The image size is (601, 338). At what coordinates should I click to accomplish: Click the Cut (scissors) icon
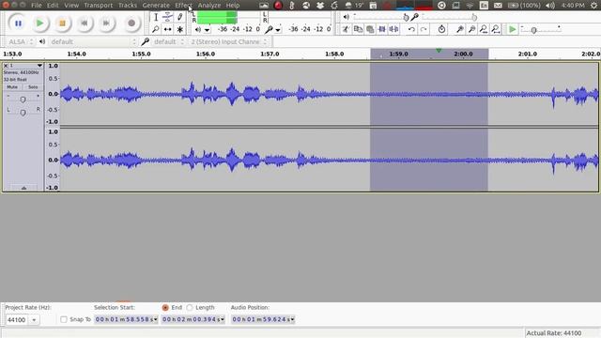point(346,29)
